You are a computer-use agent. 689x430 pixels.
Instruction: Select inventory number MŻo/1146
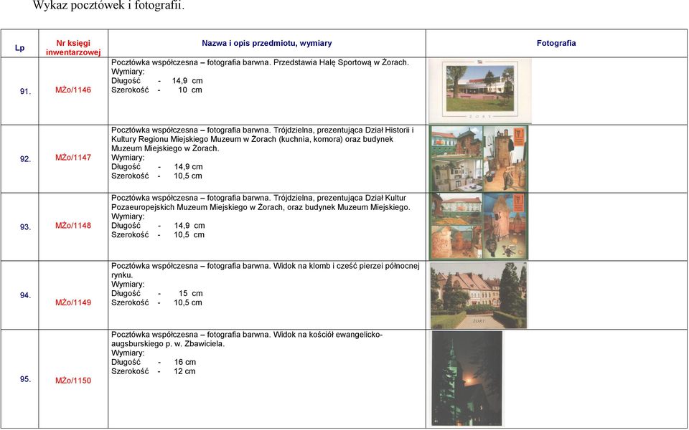click(x=73, y=90)
